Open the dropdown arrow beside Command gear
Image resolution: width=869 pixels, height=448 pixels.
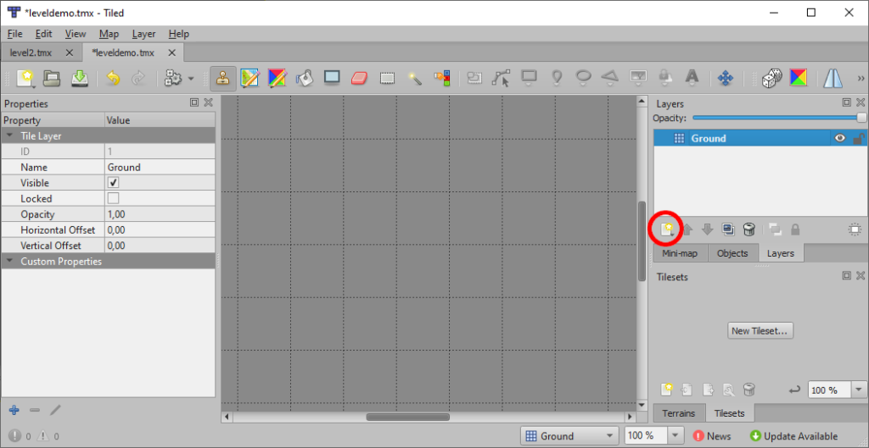[191, 79]
